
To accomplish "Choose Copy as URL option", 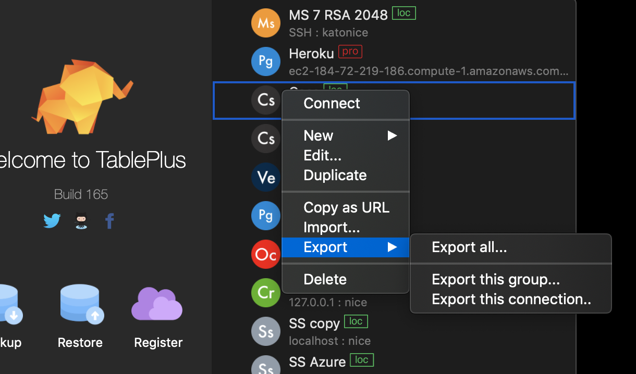I will 346,207.
